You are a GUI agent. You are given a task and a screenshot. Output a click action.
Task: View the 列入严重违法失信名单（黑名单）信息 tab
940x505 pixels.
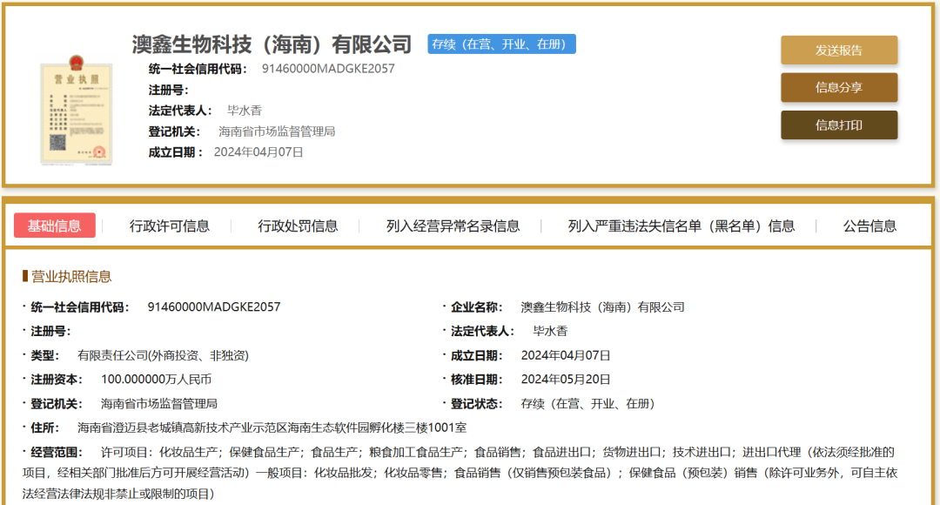(x=681, y=226)
